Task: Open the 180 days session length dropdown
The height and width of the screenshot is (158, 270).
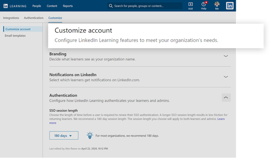Action: (x=64, y=136)
